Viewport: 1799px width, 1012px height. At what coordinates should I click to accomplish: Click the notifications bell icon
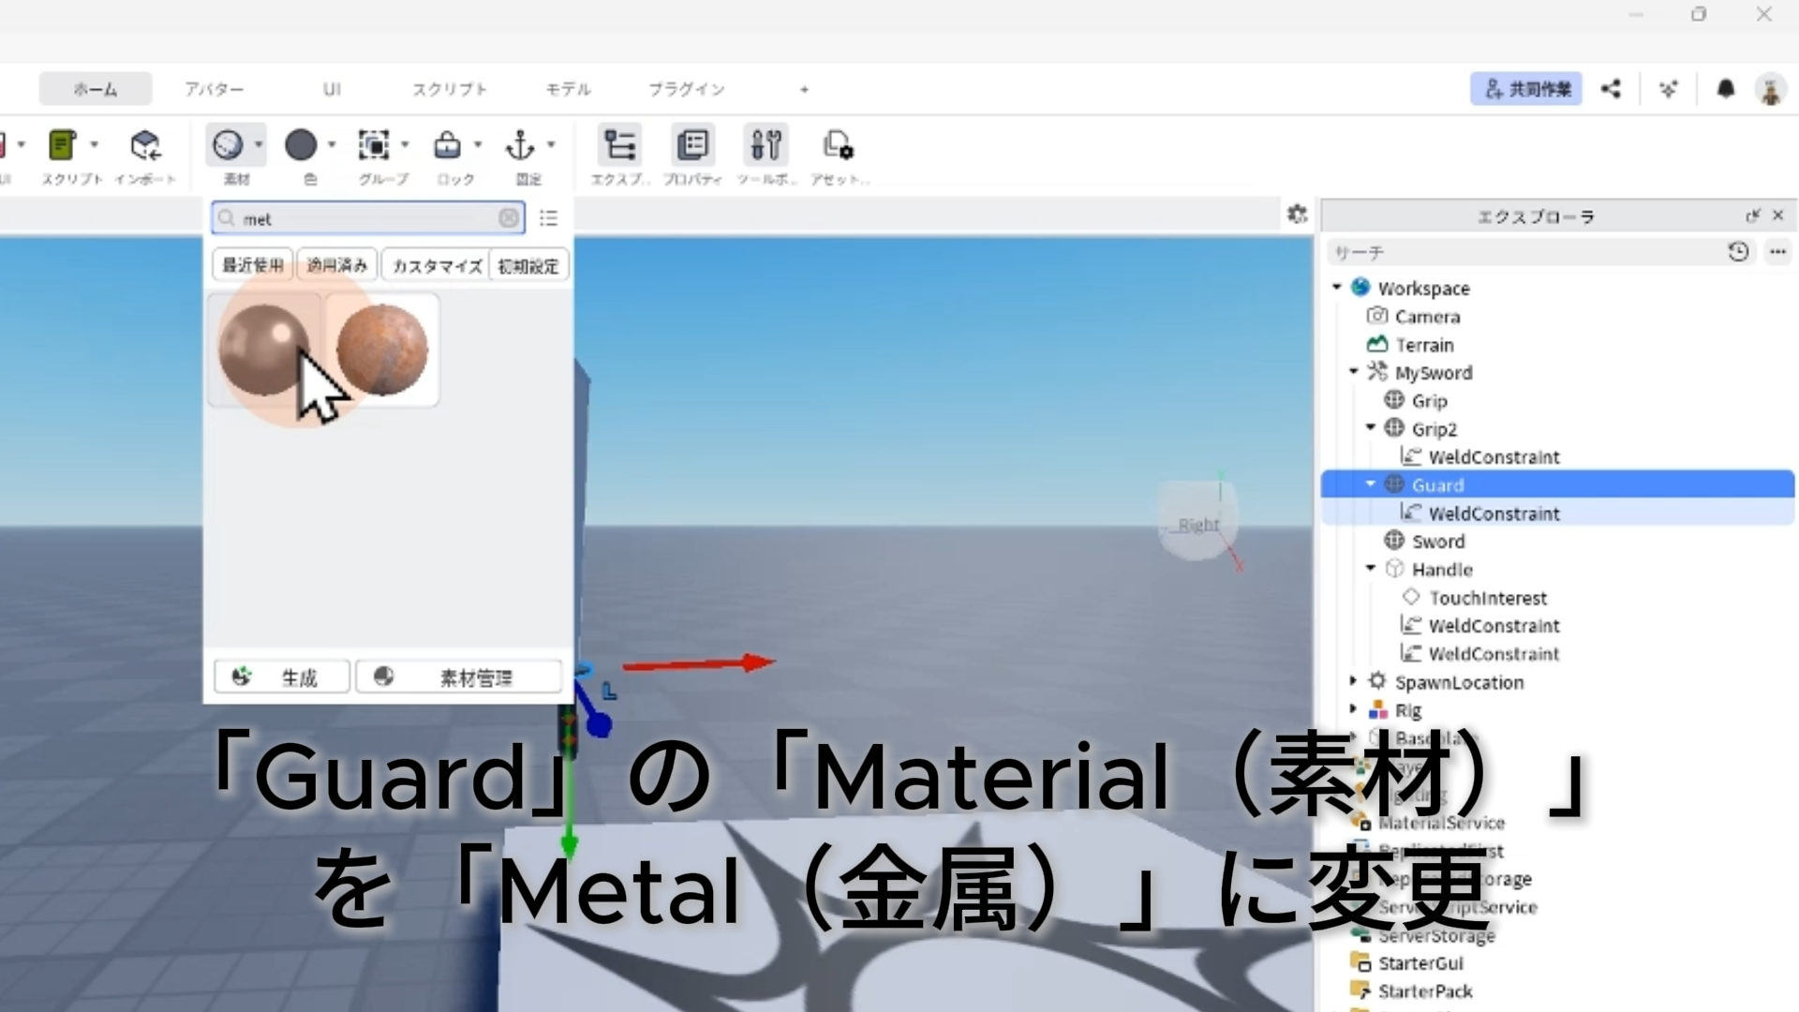click(1725, 89)
